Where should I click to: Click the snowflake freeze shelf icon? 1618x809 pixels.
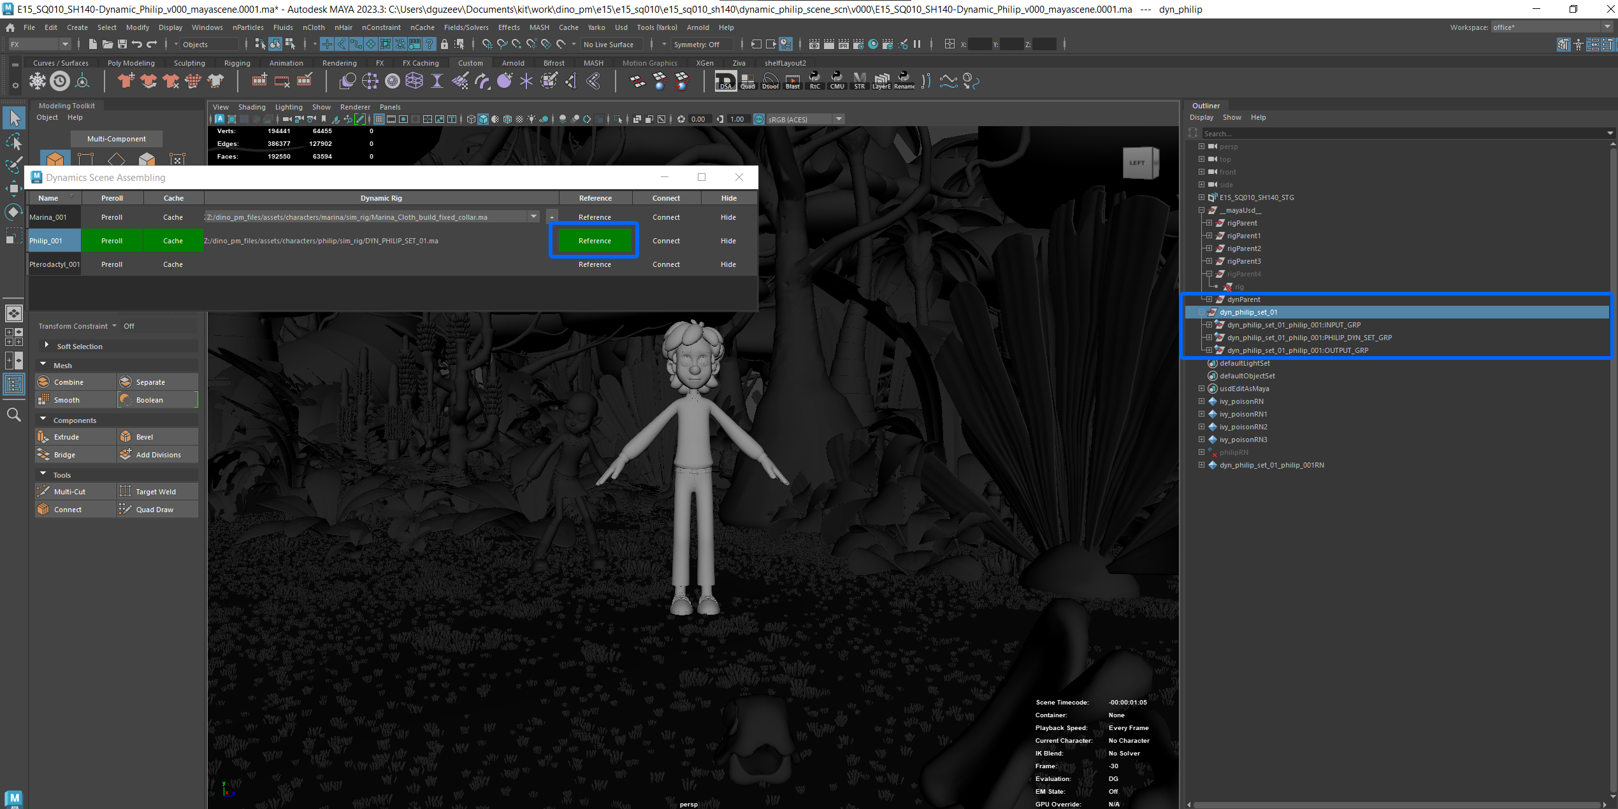38,81
